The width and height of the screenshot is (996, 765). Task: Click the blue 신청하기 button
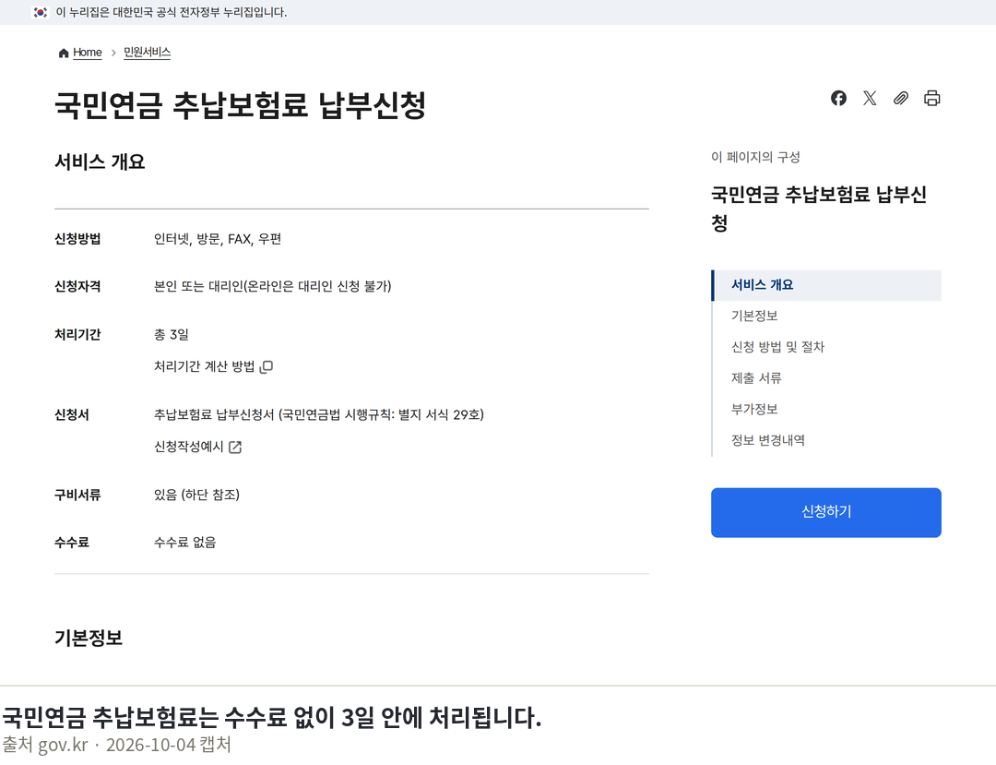tap(825, 513)
